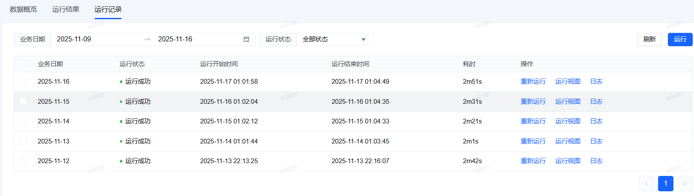The width and height of the screenshot is (694, 196).
Task: Open the 运行状态 dropdown showing 全部状态
Action: [x=335, y=39]
